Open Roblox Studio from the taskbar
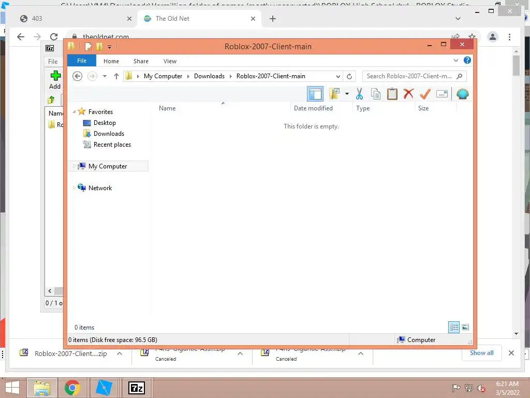The image size is (530, 398). (x=104, y=388)
